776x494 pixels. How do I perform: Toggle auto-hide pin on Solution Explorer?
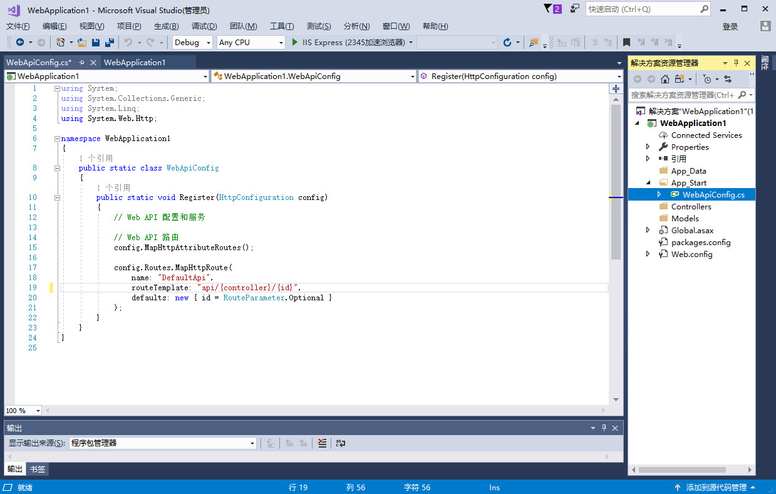point(737,63)
